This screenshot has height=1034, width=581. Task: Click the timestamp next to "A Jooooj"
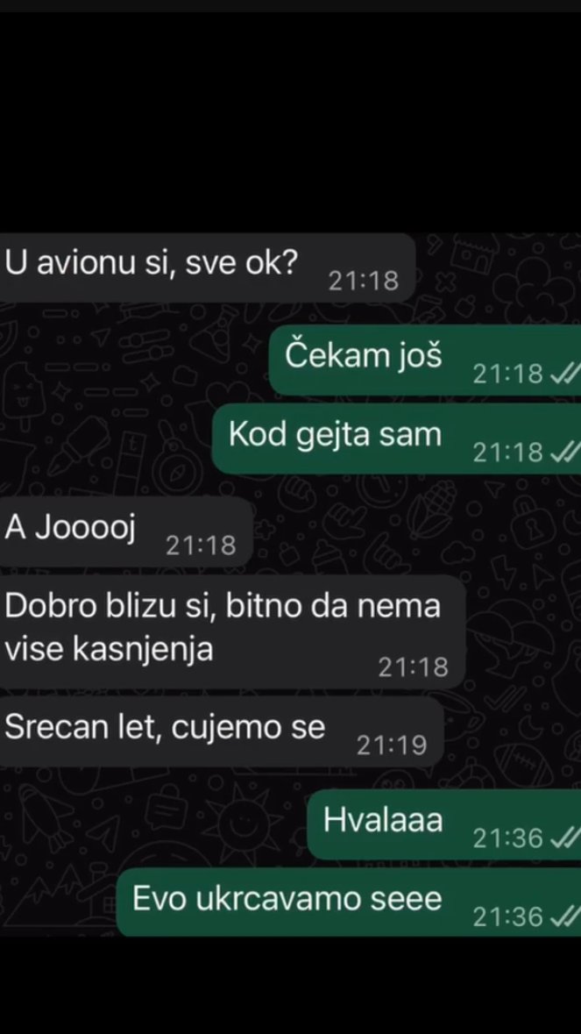tap(201, 546)
